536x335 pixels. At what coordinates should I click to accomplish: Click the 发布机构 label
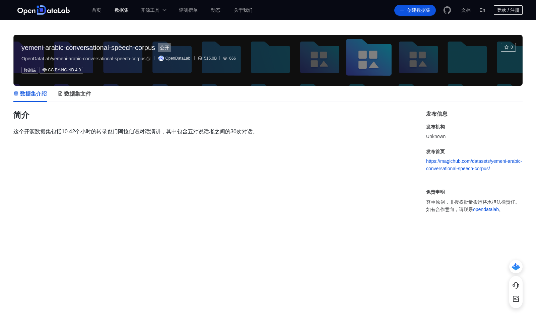(435, 127)
